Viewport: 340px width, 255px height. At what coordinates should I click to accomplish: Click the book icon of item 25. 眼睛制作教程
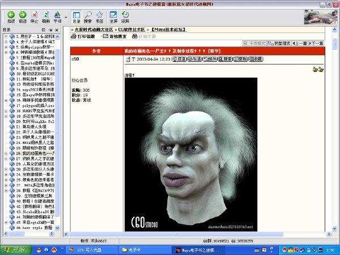[x=12, y=148]
